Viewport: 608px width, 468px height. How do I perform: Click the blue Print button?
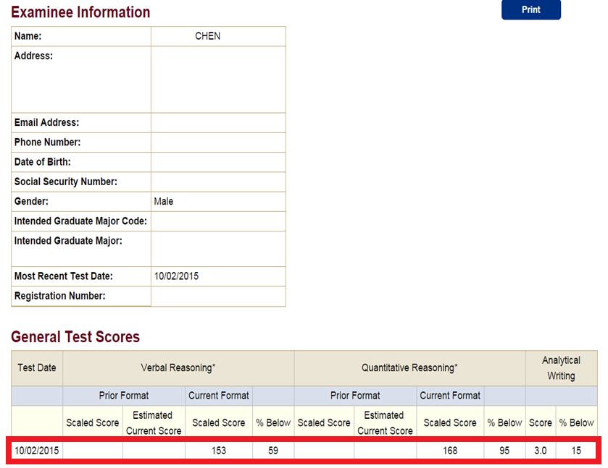click(531, 9)
